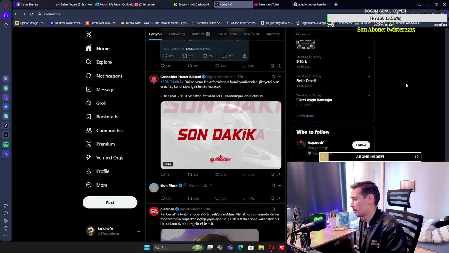Click Grok icon on platcorn post
The width and height of the screenshot is (449, 253).
(273, 209)
